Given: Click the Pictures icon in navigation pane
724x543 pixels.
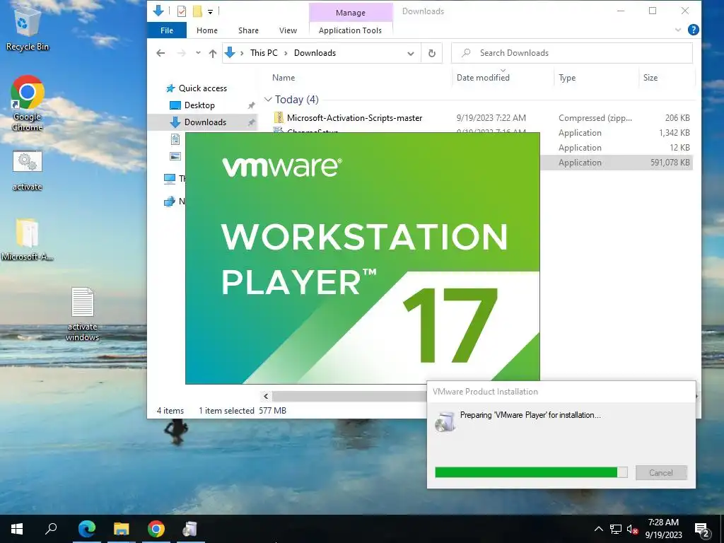Looking at the screenshot, I should coord(175,156).
